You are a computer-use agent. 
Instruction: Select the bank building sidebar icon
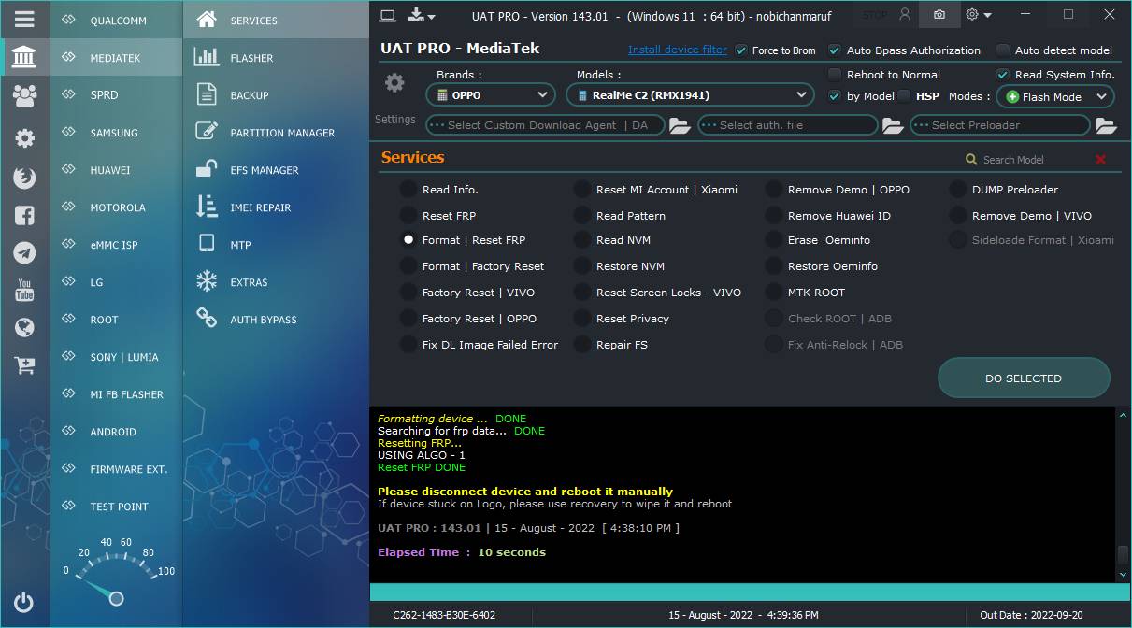(x=24, y=58)
